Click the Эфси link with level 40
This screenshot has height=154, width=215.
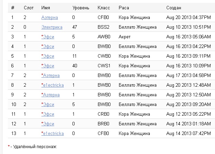[x=48, y=66]
